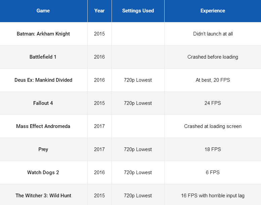
Task: Click the Fallout 4 game cell
Action: pyautogui.click(x=43, y=103)
